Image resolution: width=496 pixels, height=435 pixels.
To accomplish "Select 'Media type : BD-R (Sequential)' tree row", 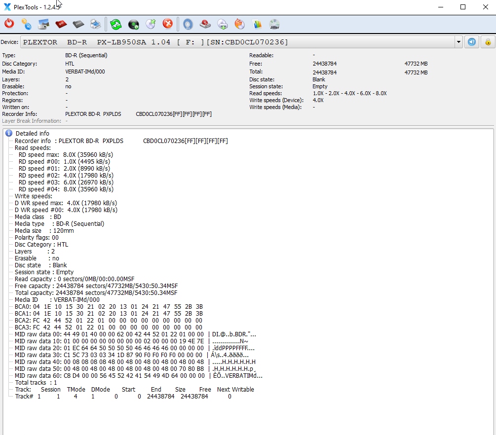I will tap(59, 224).
